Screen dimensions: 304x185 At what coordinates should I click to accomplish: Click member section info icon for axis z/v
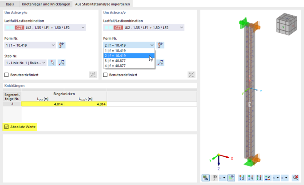(x=160, y=63)
